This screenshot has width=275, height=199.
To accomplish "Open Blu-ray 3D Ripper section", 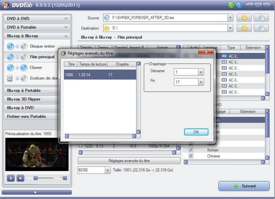I will [x=31, y=99].
